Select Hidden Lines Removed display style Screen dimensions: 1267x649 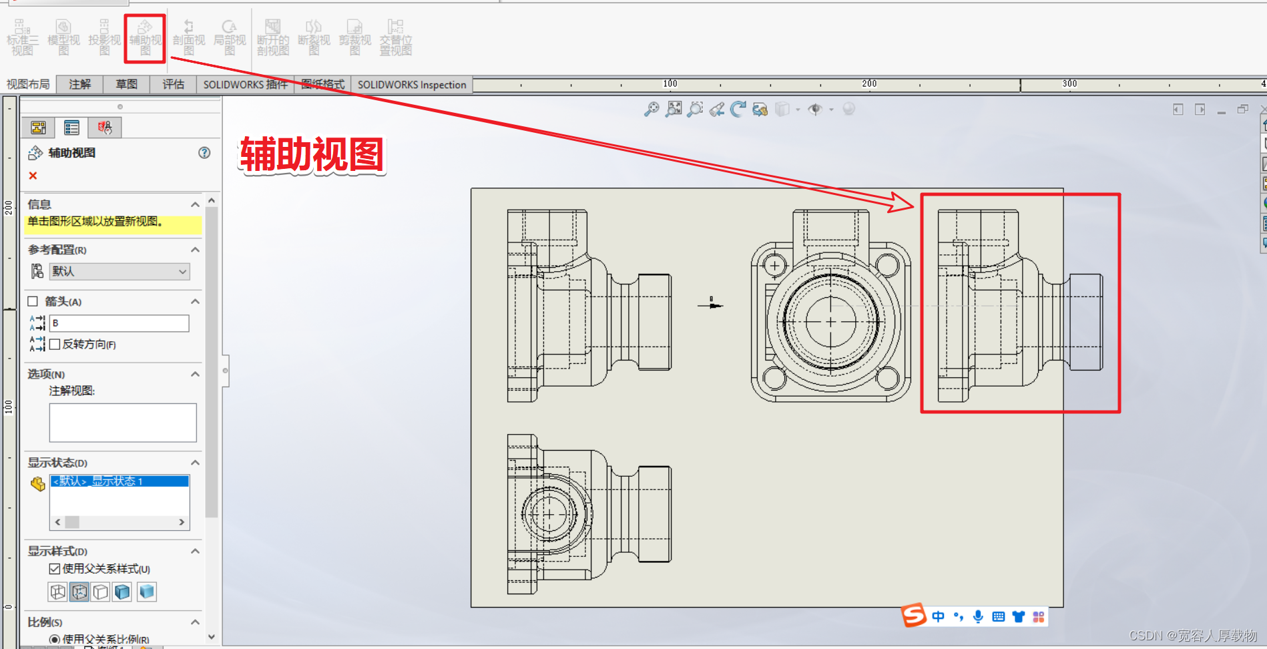coord(101,592)
